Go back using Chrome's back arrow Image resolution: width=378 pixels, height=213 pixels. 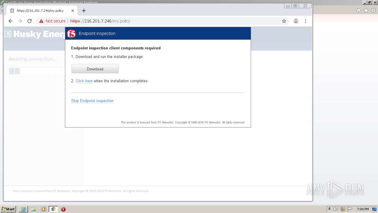(11, 21)
